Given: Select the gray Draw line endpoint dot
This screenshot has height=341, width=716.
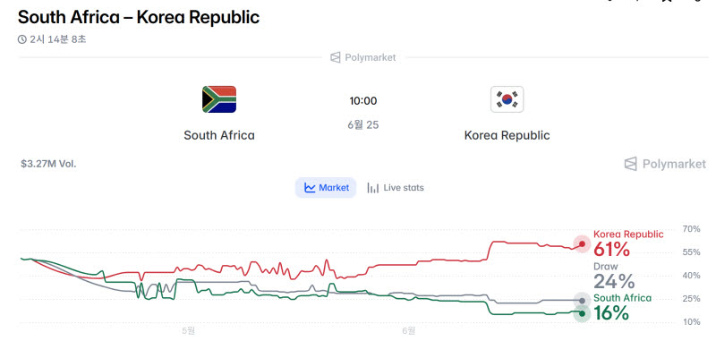Looking at the screenshot, I should 582,301.
